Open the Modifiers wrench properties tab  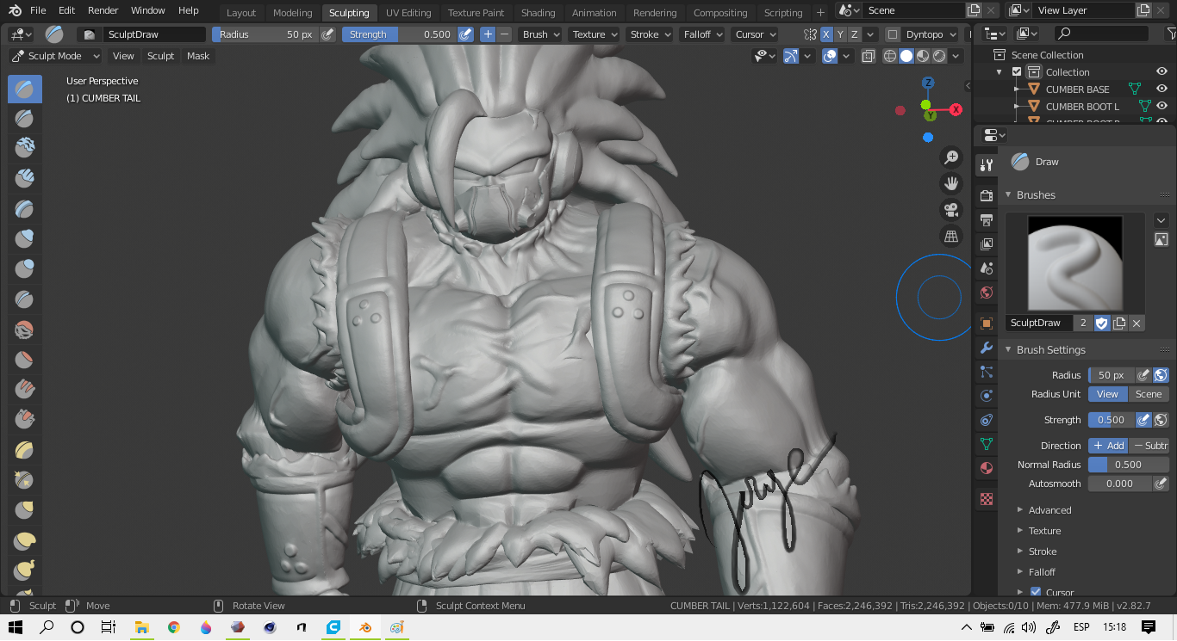[987, 348]
